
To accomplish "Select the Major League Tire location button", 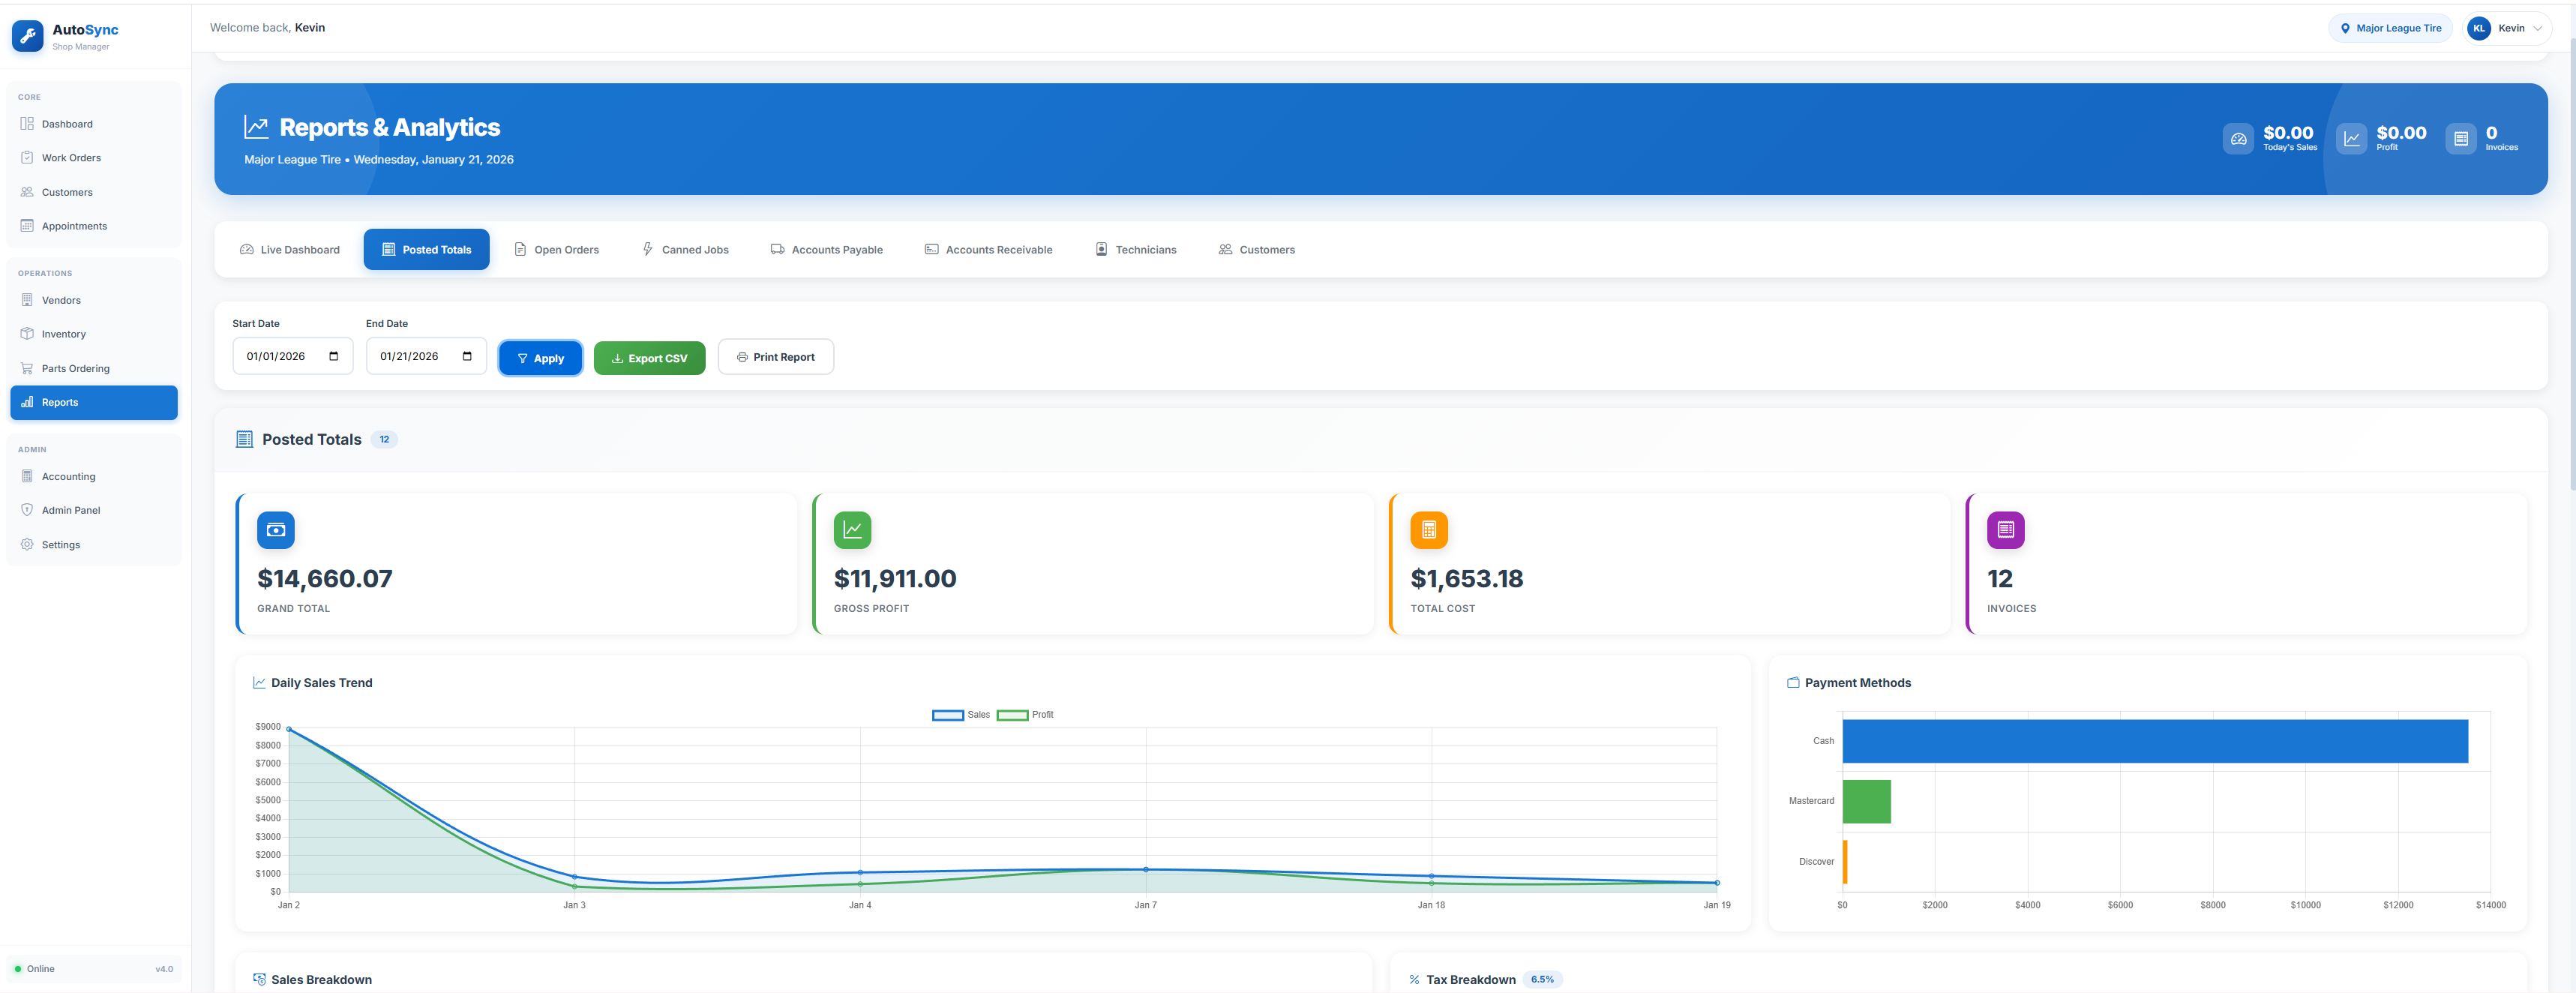I will point(2390,28).
